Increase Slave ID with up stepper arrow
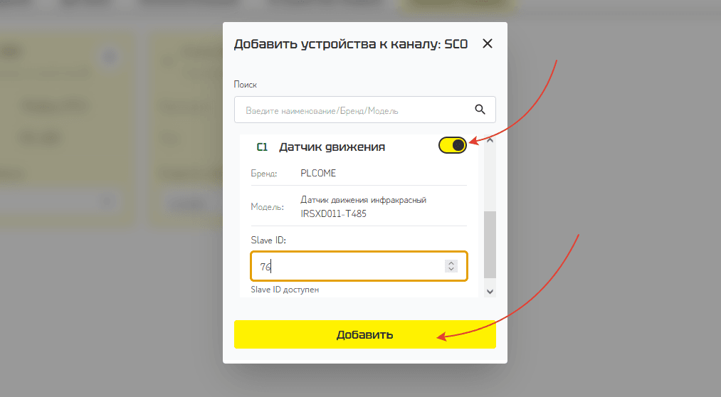Image resolution: width=721 pixels, height=397 pixels. (x=451, y=263)
